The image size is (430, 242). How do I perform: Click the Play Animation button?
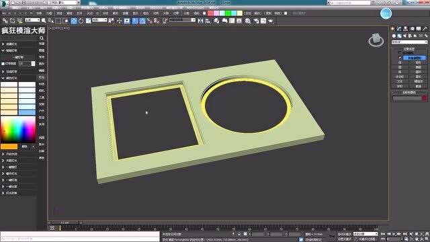click(394, 234)
